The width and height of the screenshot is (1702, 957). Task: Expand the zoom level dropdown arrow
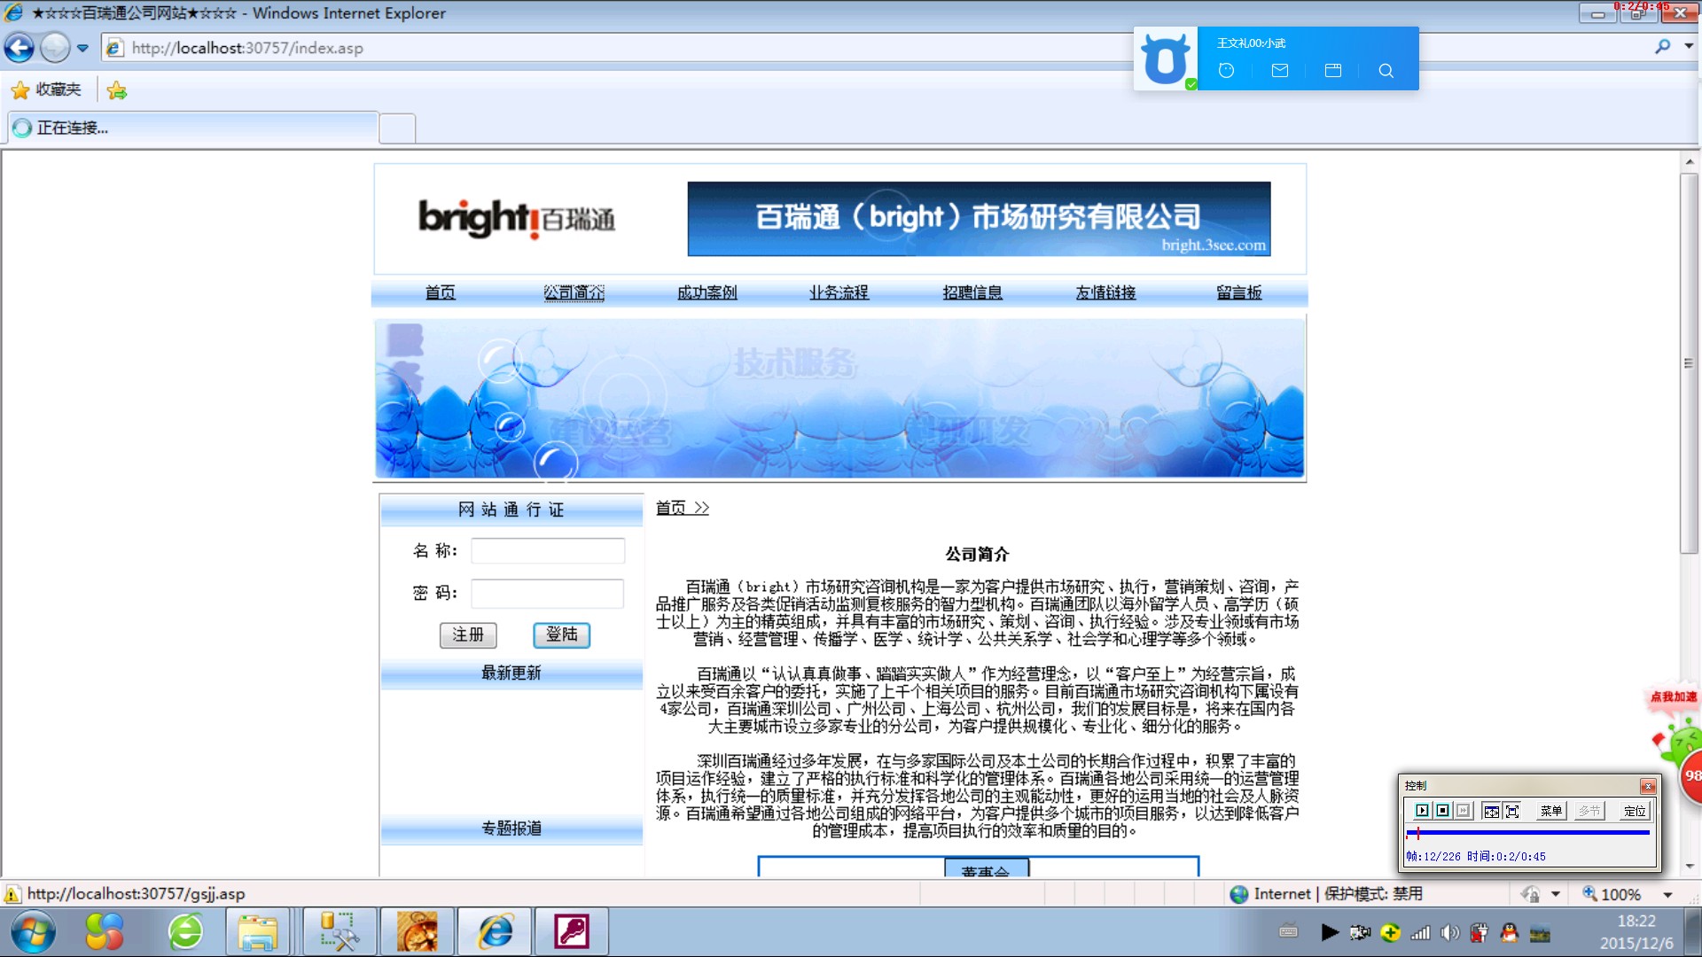click(1667, 895)
